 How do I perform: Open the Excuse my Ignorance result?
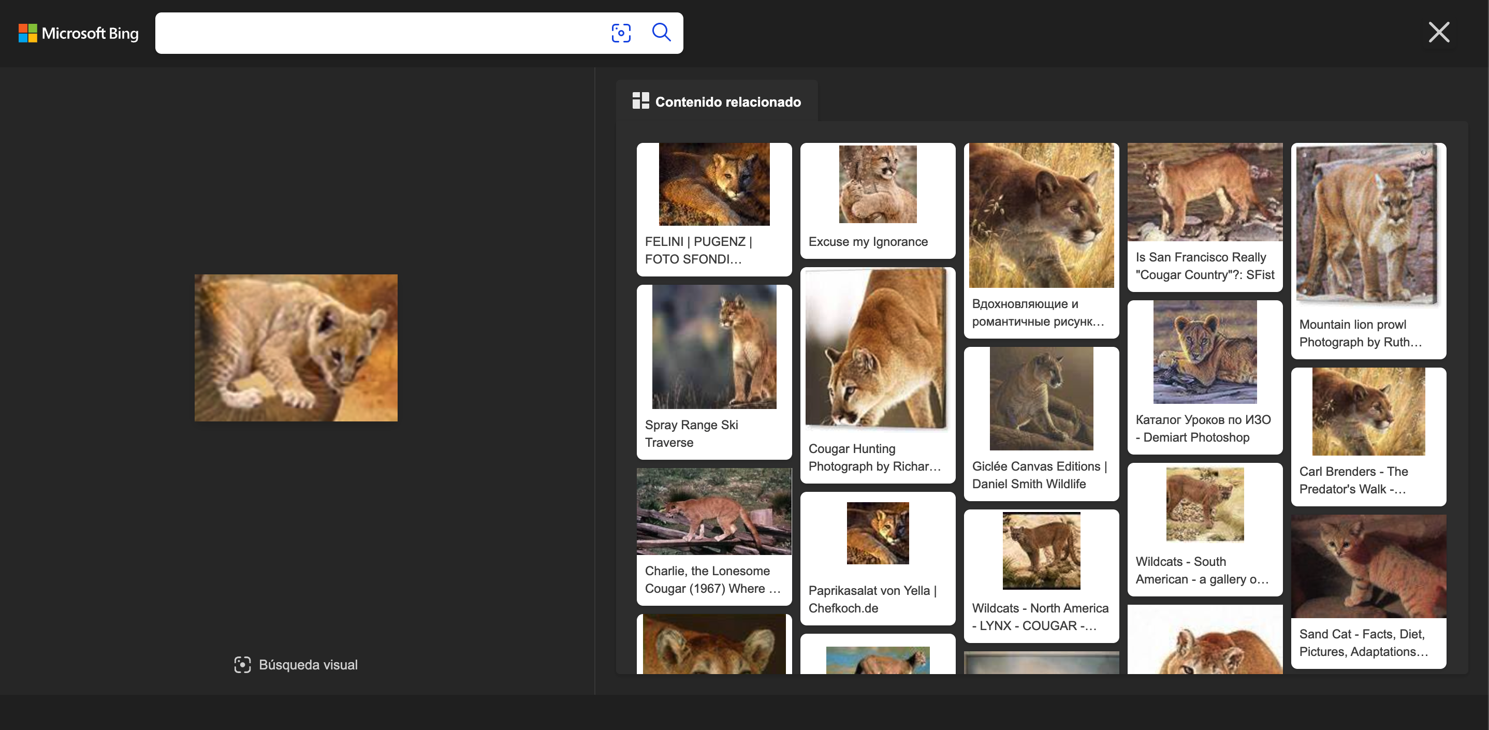coord(877,184)
